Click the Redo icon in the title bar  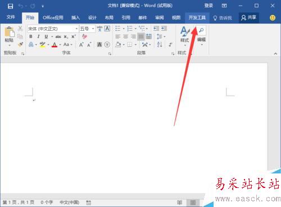[x=33, y=6]
